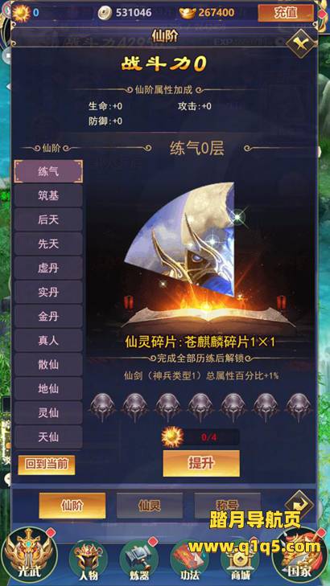The height and width of the screenshot is (586, 330).
Task: Switch to the 称号 tab
Action: tap(227, 506)
